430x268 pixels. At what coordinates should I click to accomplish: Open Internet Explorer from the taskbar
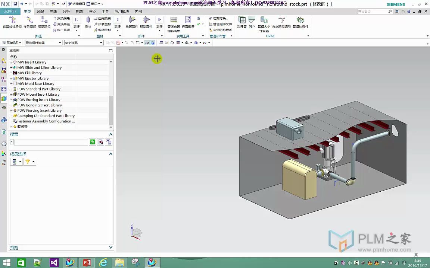103,263
